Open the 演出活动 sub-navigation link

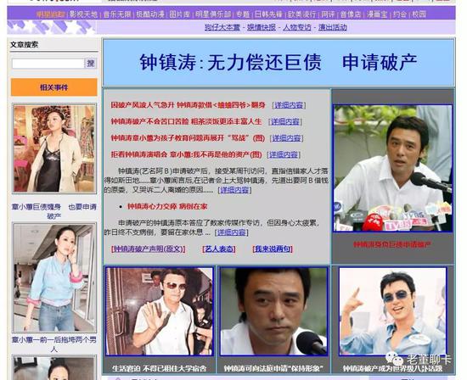pyautogui.click(x=333, y=27)
